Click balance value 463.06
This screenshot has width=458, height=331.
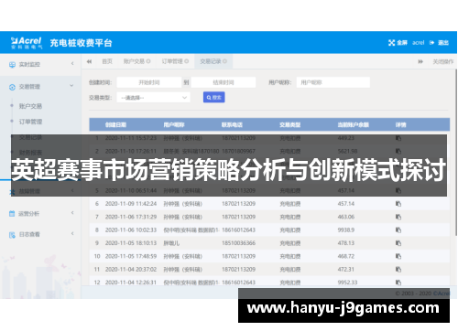point(346,217)
